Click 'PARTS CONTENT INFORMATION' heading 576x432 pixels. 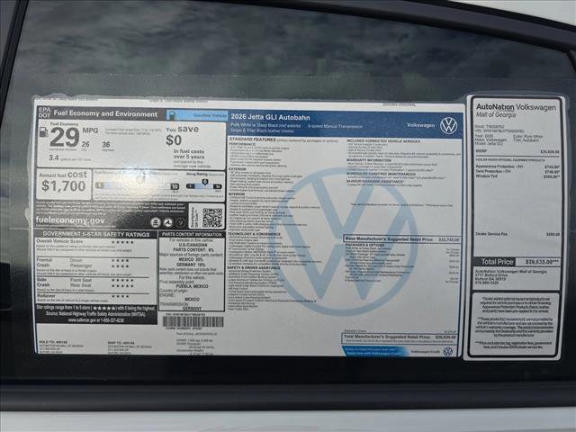point(192,234)
